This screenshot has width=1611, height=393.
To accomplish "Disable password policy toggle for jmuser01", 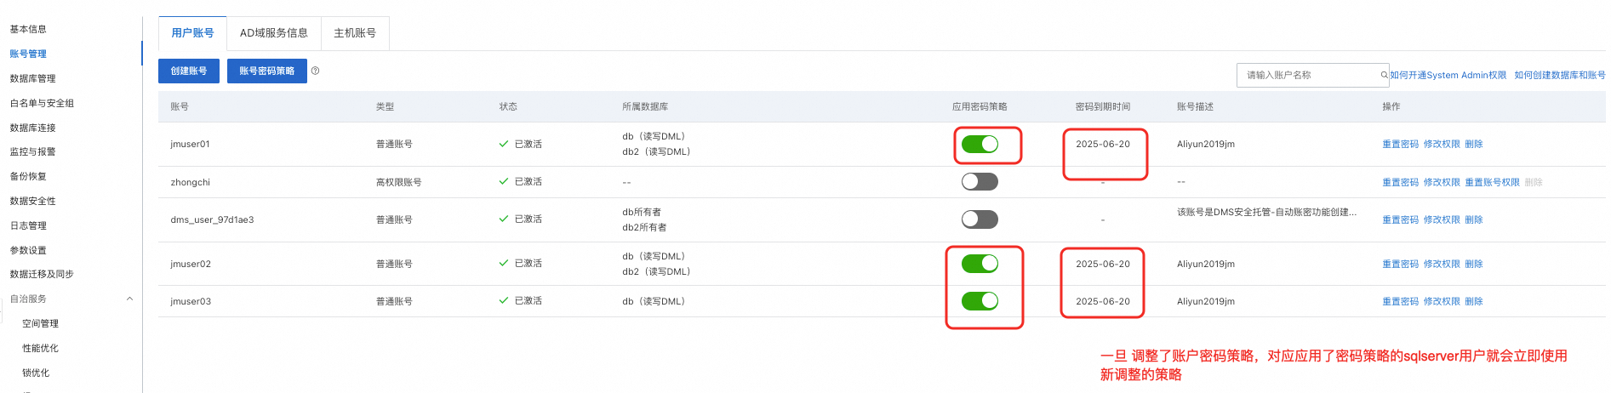I will point(980,144).
